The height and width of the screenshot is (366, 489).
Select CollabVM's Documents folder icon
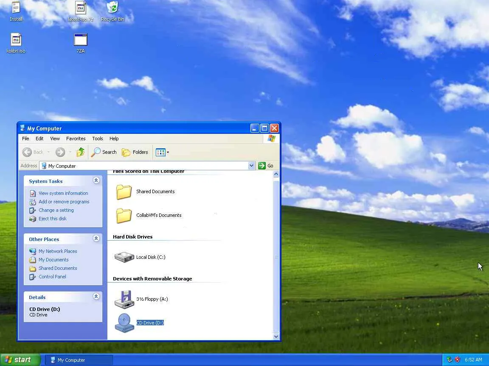point(124,215)
